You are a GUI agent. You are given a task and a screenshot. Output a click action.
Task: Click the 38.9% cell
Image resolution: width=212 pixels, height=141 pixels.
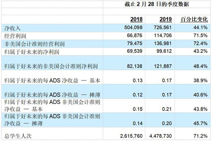[200, 80]
